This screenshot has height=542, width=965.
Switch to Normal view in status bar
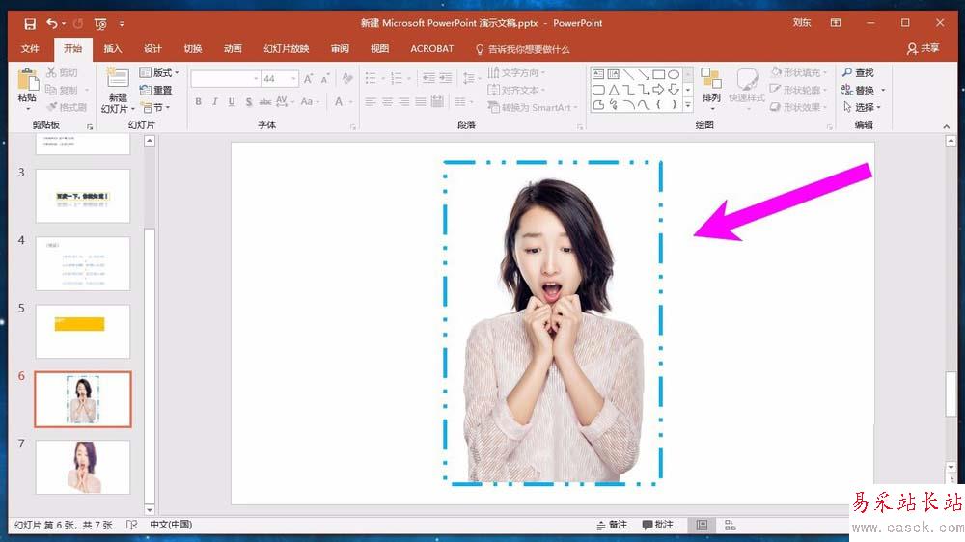click(x=702, y=525)
